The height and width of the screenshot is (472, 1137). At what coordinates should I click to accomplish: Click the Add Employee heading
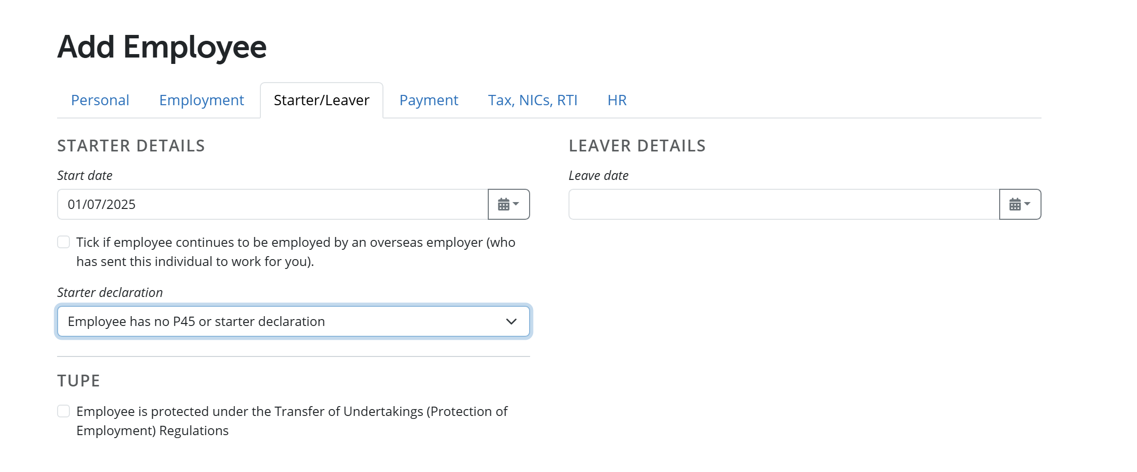pyautogui.click(x=162, y=47)
